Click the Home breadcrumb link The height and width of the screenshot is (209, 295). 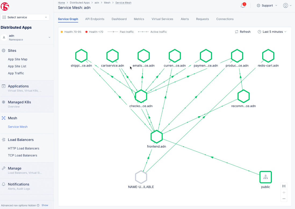pyautogui.click(x=61, y=2)
